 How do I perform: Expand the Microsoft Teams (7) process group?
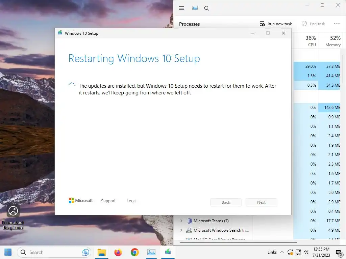click(181, 221)
